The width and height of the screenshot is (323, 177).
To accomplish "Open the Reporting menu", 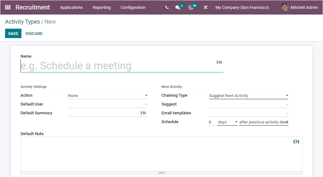I will [x=102, y=7].
